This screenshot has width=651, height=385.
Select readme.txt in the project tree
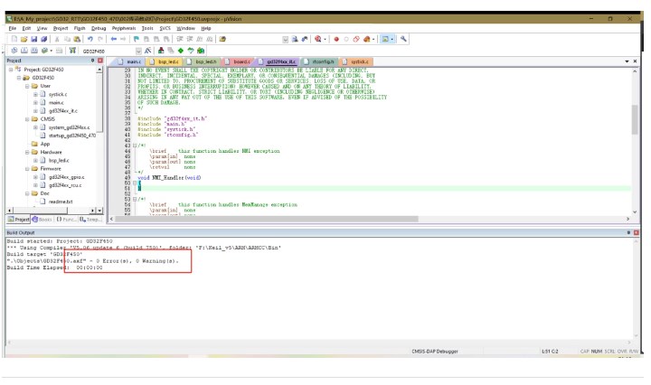tap(61, 202)
